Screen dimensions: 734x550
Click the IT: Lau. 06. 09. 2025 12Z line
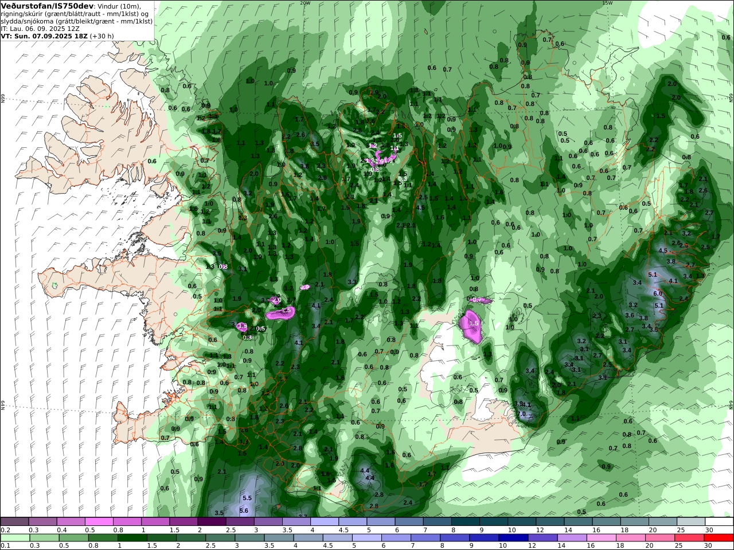point(40,28)
